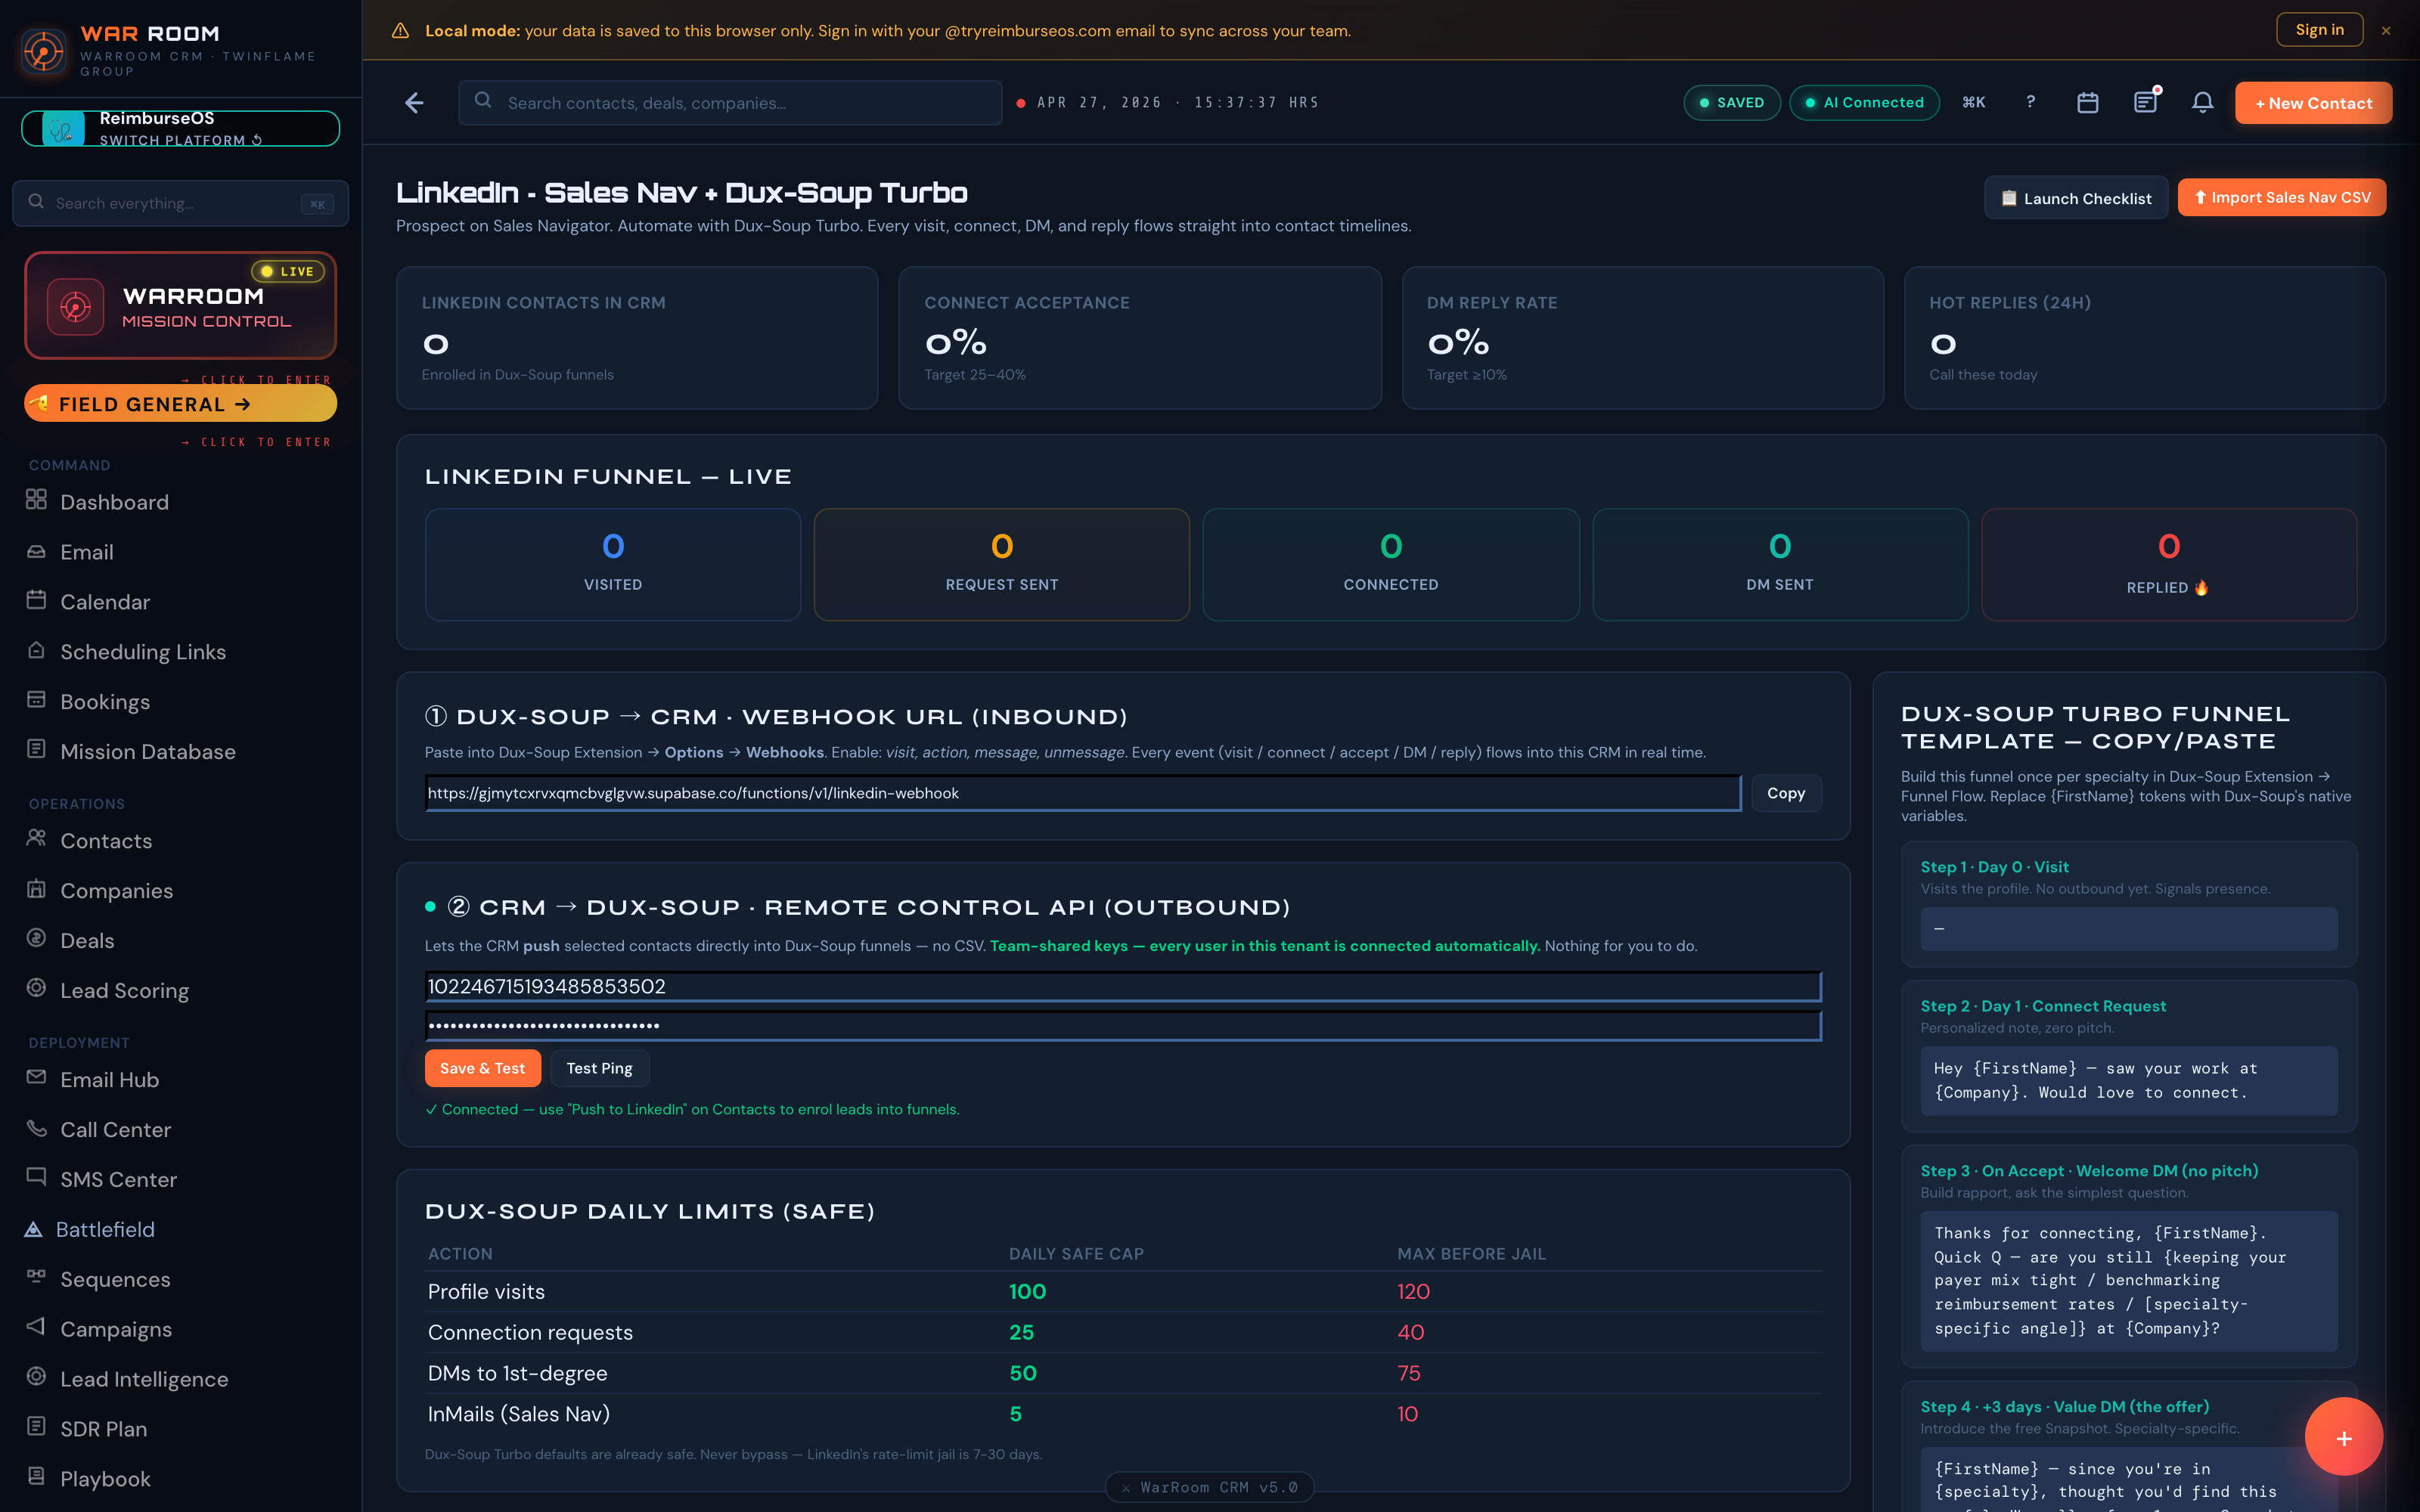
Task: Select the Battlefield warning icon in sidebar
Action: coord(36,1229)
